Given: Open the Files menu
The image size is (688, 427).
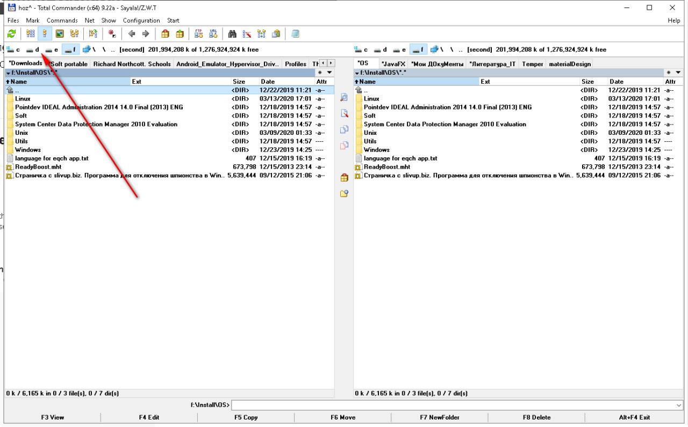Looking at the screenshot, I should click(x=13, y=20).
